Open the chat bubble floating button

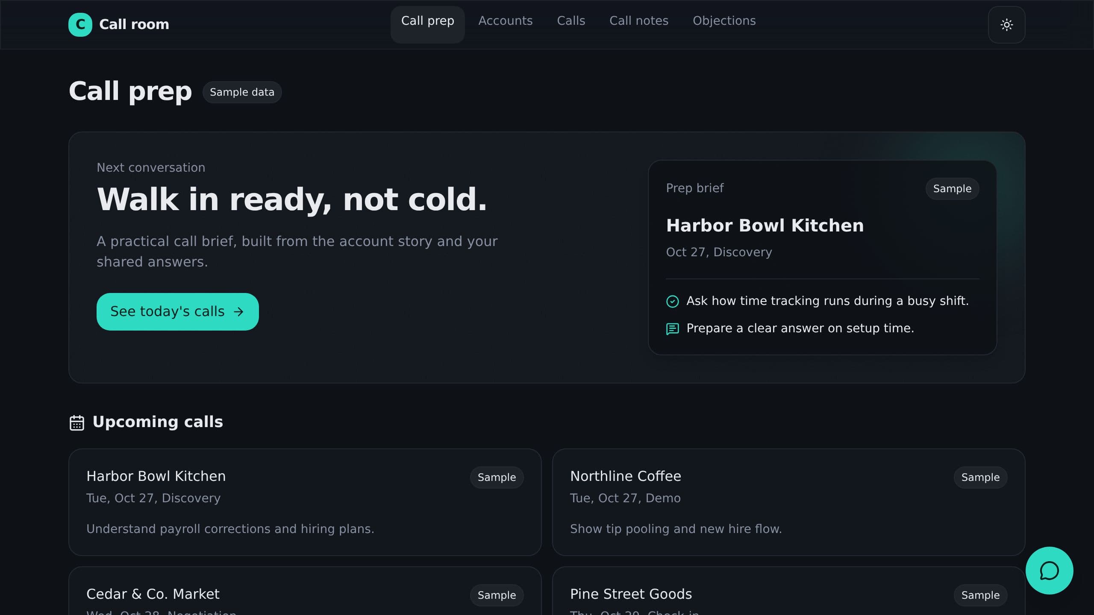1049,571
